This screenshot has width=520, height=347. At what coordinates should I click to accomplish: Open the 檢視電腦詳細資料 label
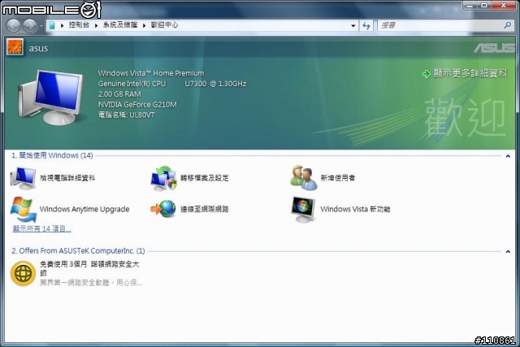[67, 178]
